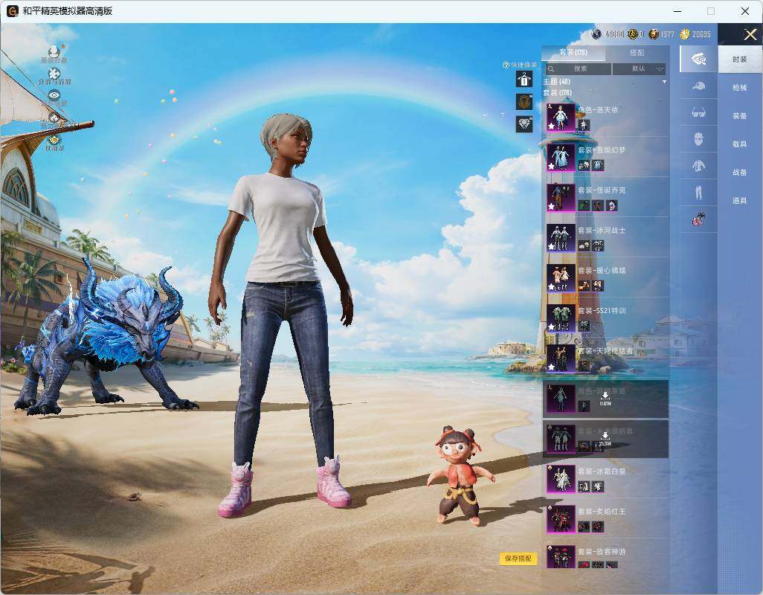
Task: Open the hanger quick outfit slot
Action: [x=524, y=79]
